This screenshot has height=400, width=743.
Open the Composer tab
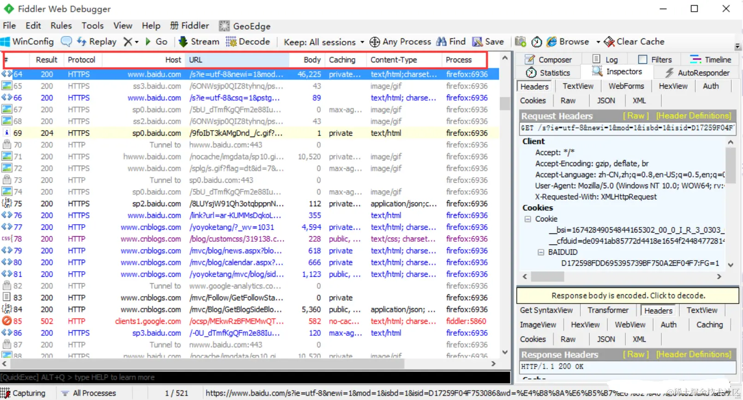549,60
